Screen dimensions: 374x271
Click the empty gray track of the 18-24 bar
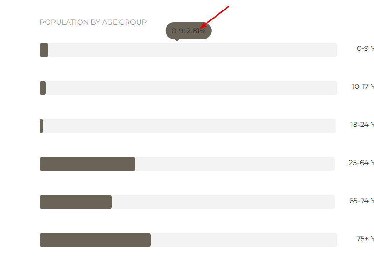(x=189, y=126)
